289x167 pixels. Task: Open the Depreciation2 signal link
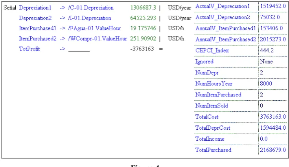(35, 18)
